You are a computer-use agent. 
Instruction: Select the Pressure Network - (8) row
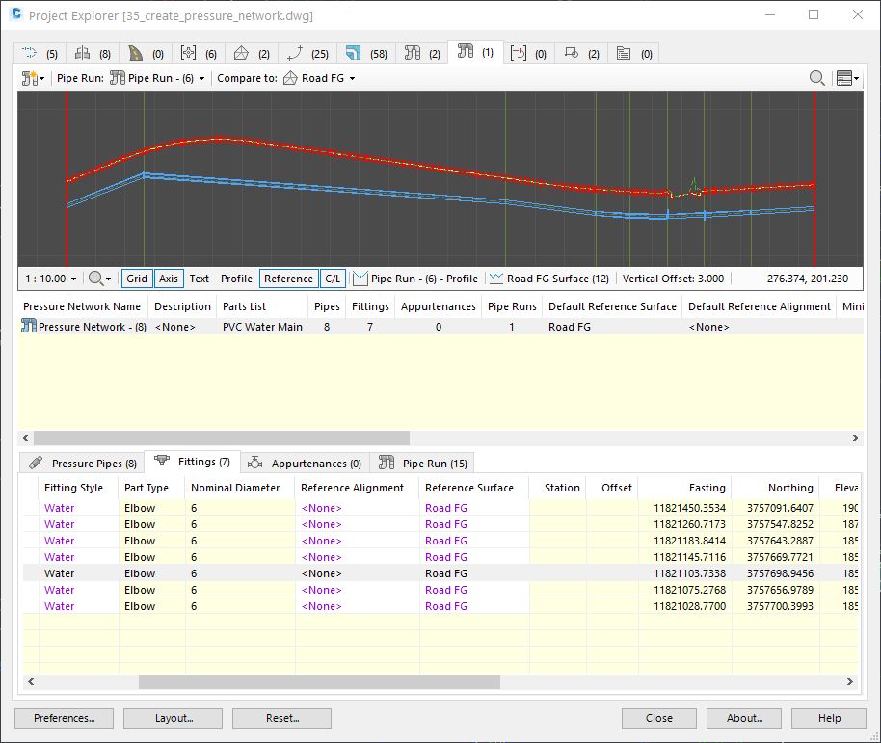(92, 327)
